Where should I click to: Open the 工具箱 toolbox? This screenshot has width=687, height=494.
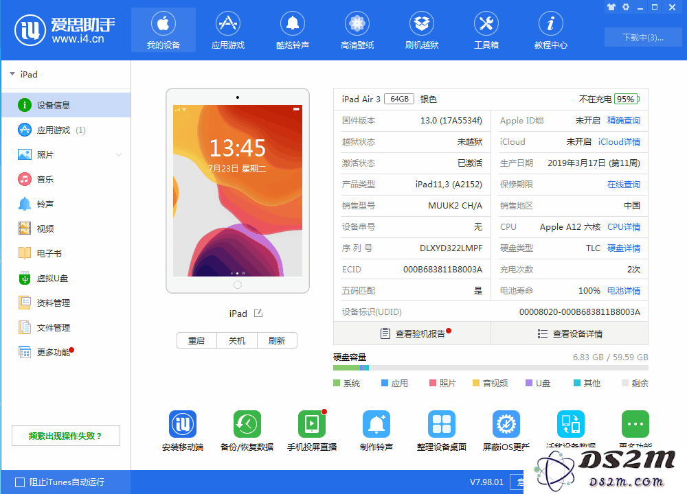click(x=486, y=30)
